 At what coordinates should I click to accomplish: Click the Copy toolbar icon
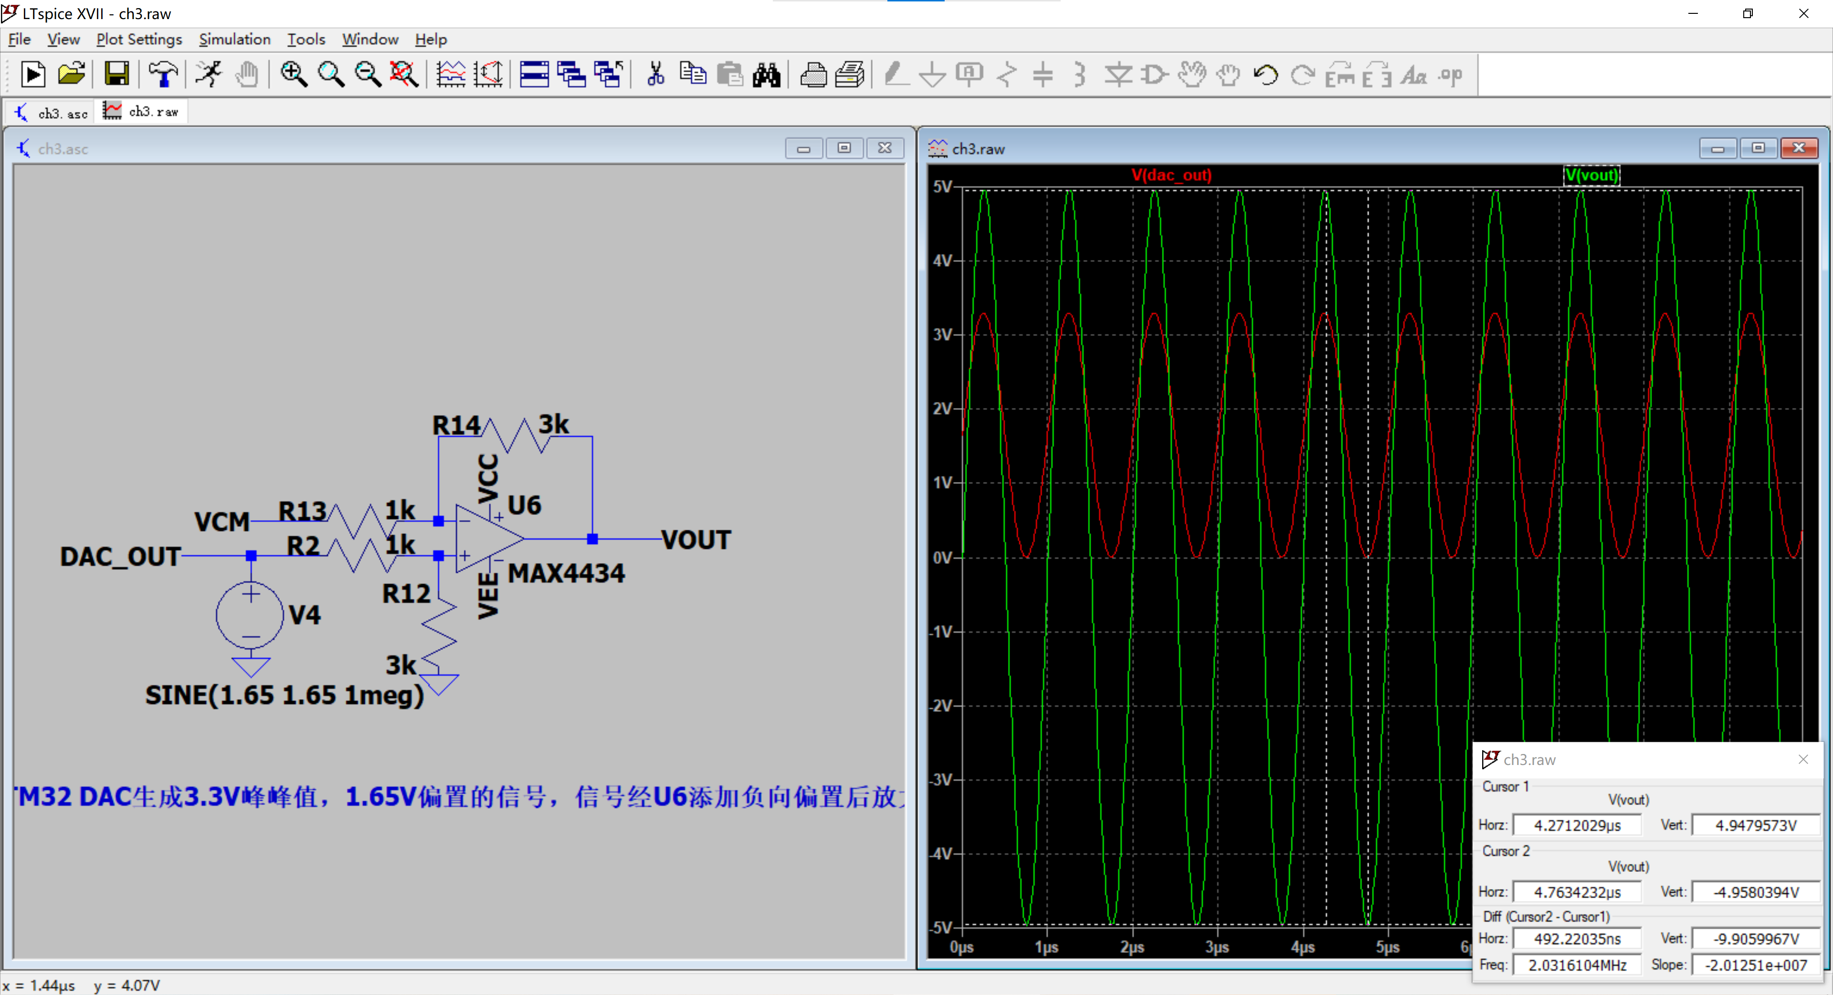[692, 74]
